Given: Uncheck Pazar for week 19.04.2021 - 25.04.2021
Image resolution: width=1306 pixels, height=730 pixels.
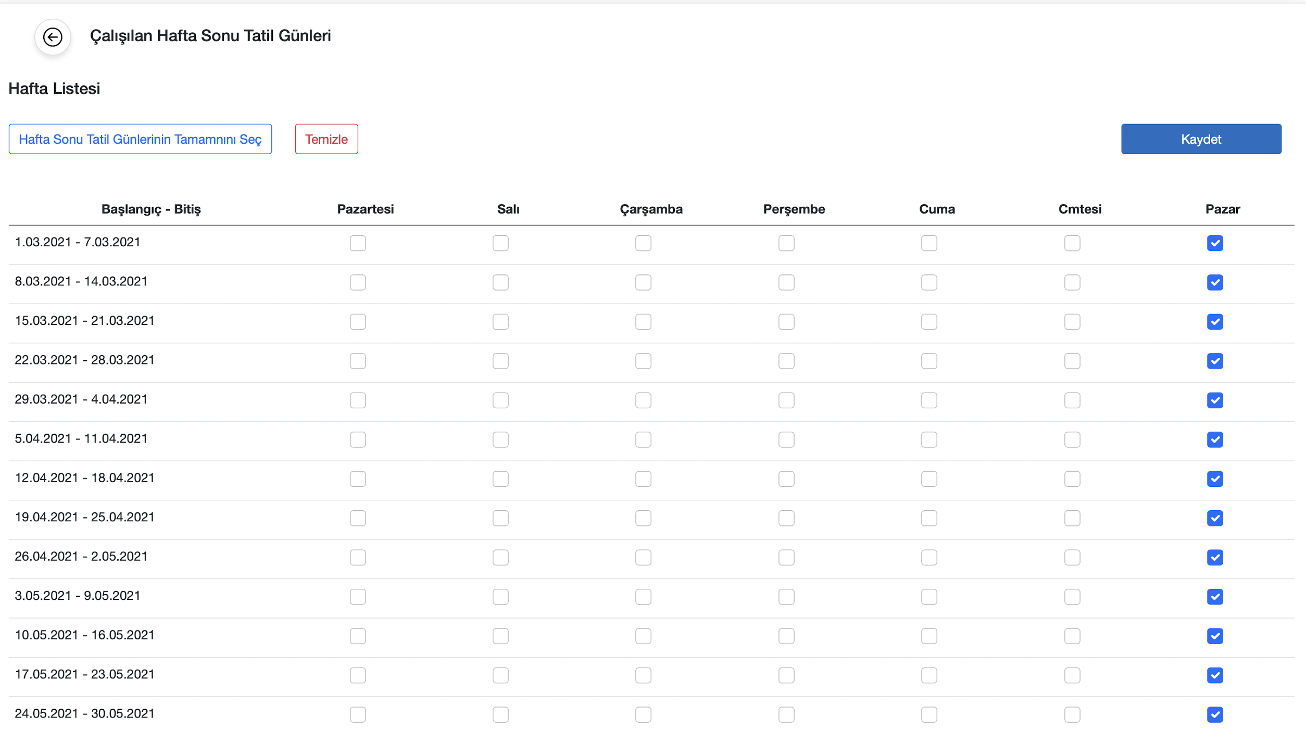Looking at the screenshot, I should click(1214, 518).
